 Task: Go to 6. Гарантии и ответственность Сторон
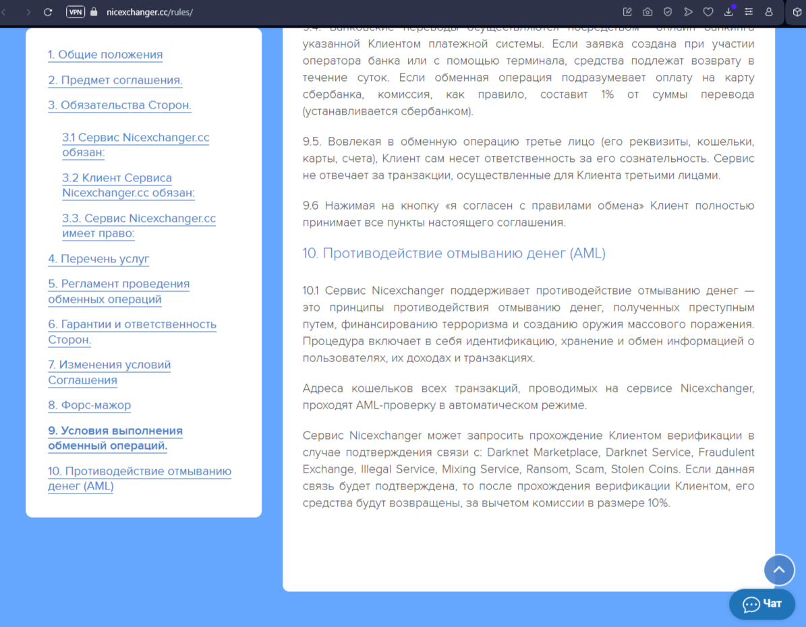point(132,332)
